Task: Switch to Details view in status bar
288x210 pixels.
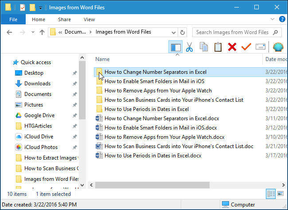Action: (270, 194)
